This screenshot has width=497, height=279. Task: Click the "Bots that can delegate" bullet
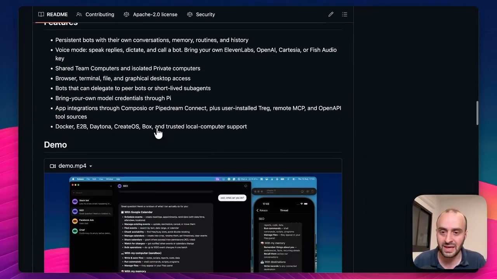133,88
